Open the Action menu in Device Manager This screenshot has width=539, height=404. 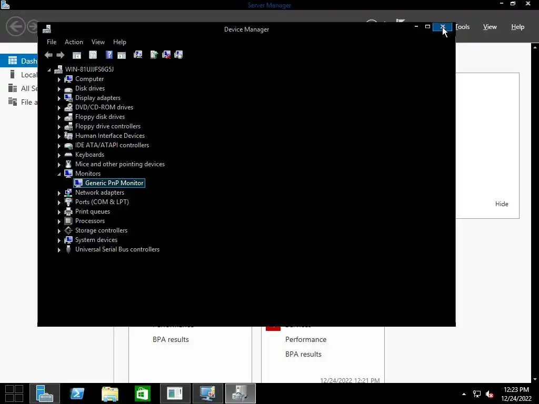pyautogui.click(x=74, y=42)
